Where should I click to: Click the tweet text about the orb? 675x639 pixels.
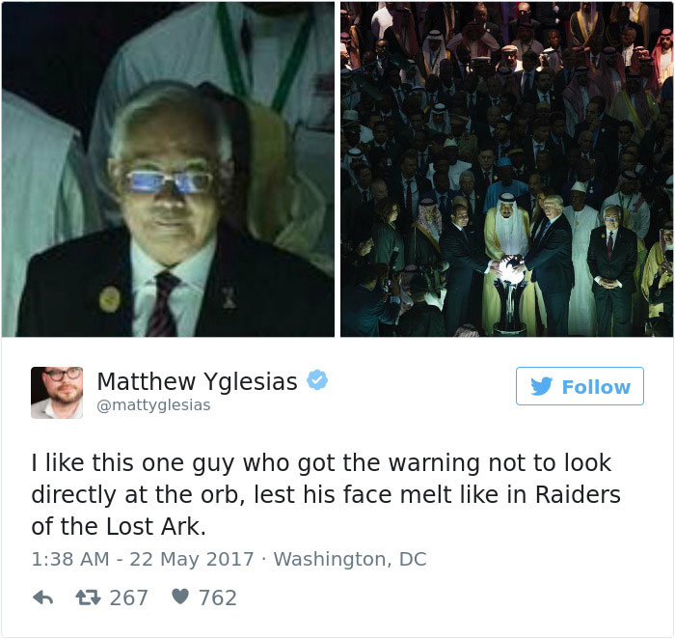click(326, 494)
